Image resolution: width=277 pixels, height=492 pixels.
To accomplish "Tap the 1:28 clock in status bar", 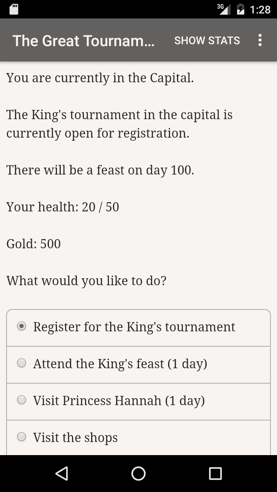I will click(x=260, y=9).
